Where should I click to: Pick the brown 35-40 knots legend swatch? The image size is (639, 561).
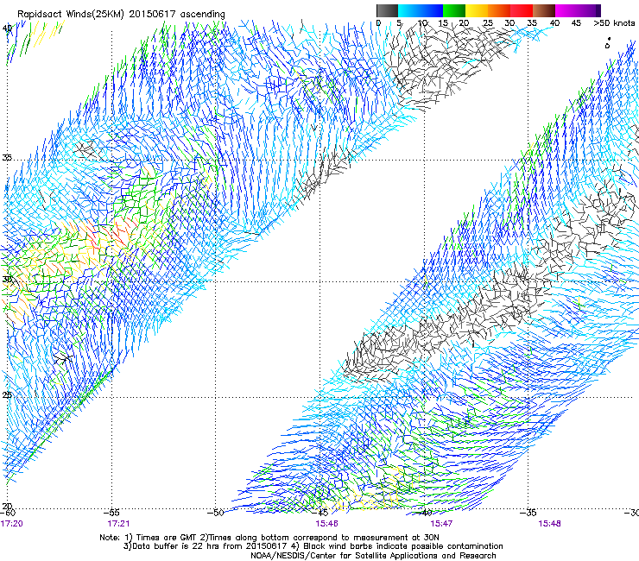click(x=544, y=10)
